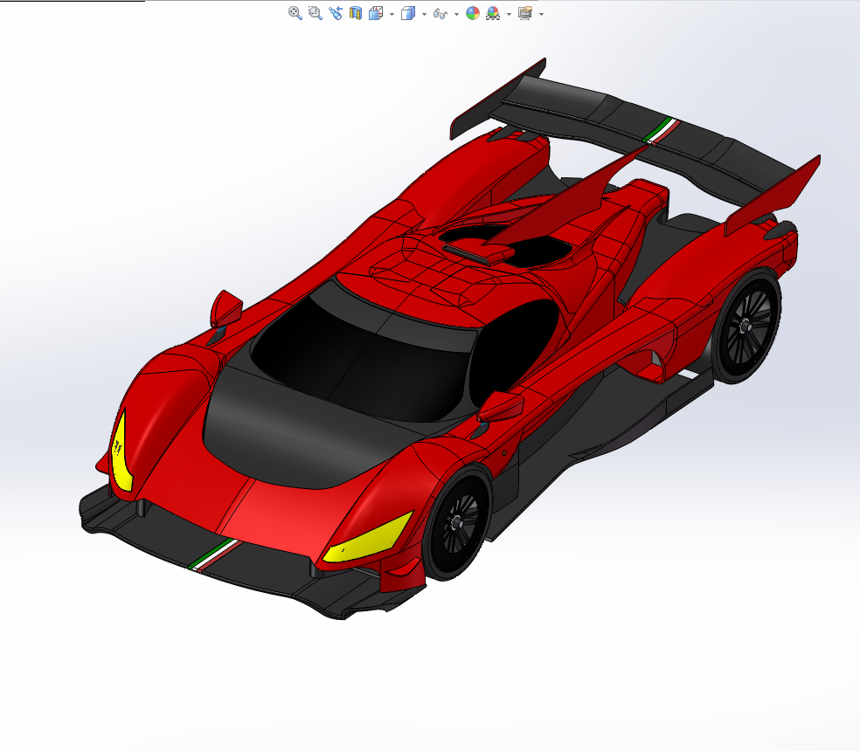Return to the Previous View
Viewport: 860px width, 751px height.
pyautogui.click(x=335, y=13)
